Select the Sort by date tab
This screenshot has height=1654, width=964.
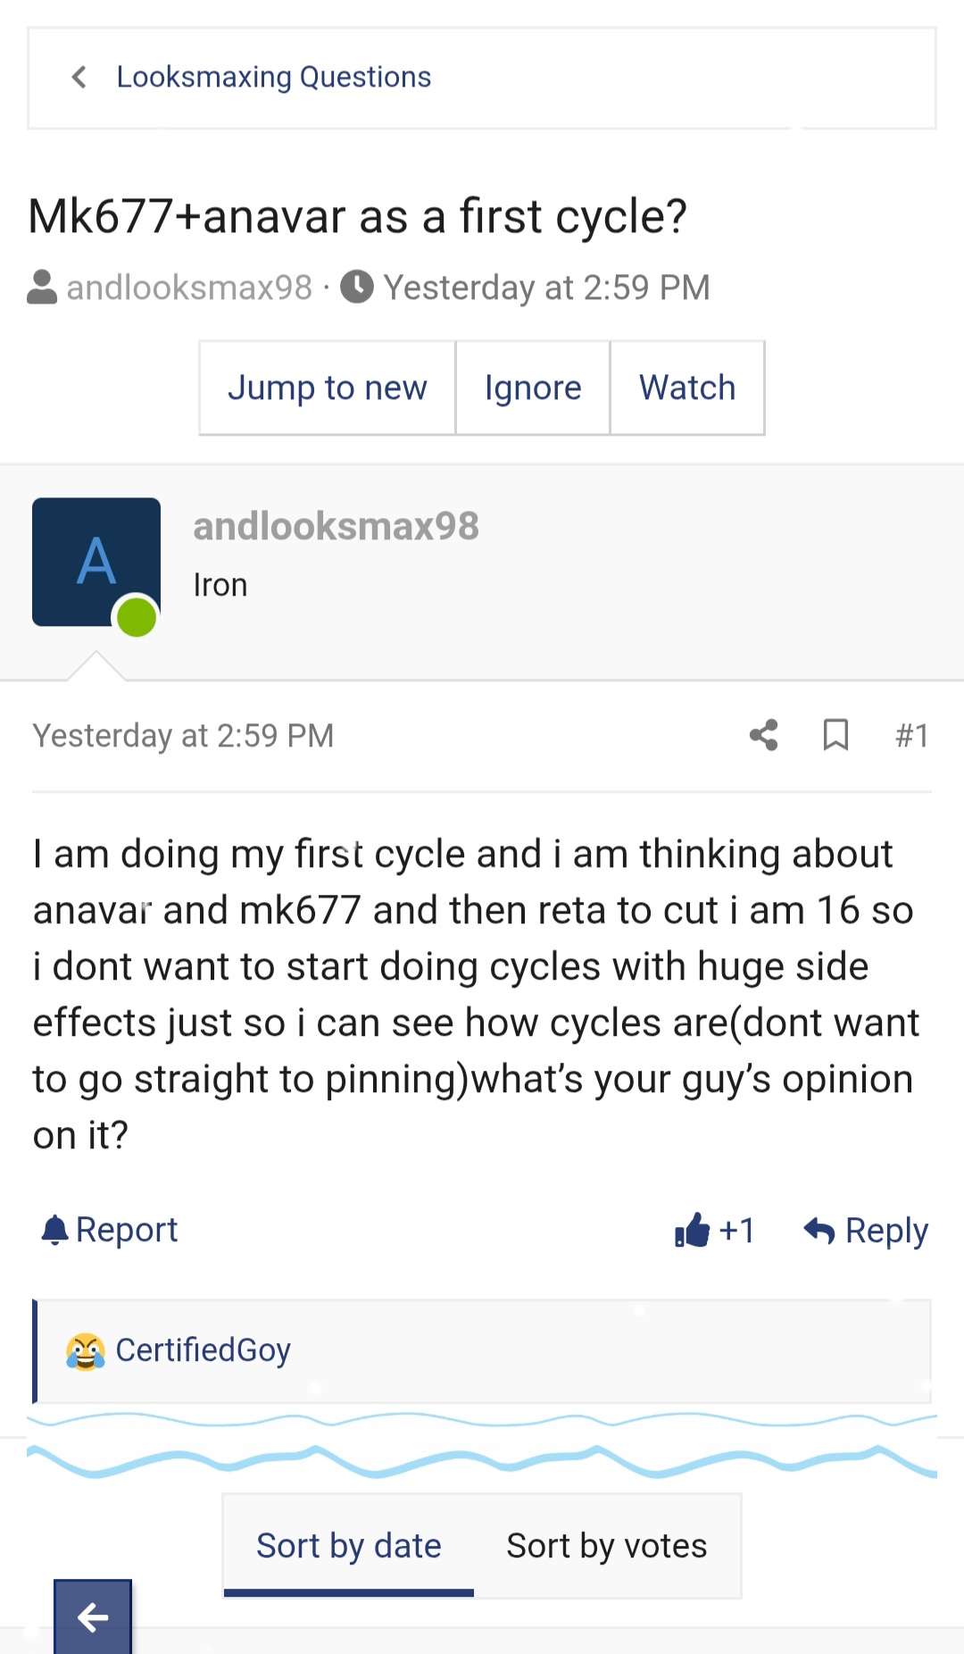(x=349, y=1546)
